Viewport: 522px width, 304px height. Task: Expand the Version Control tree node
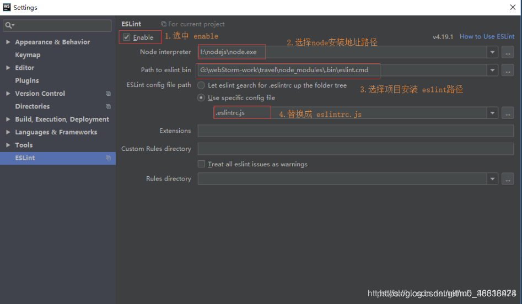(8, 94)
